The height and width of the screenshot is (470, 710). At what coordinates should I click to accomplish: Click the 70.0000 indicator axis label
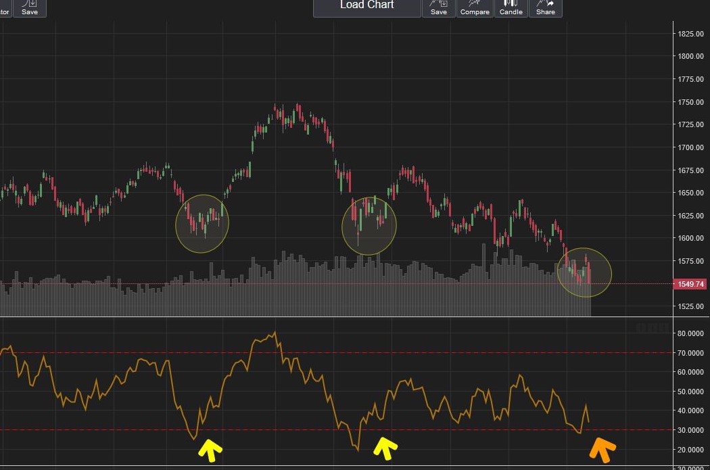(690, 353)
